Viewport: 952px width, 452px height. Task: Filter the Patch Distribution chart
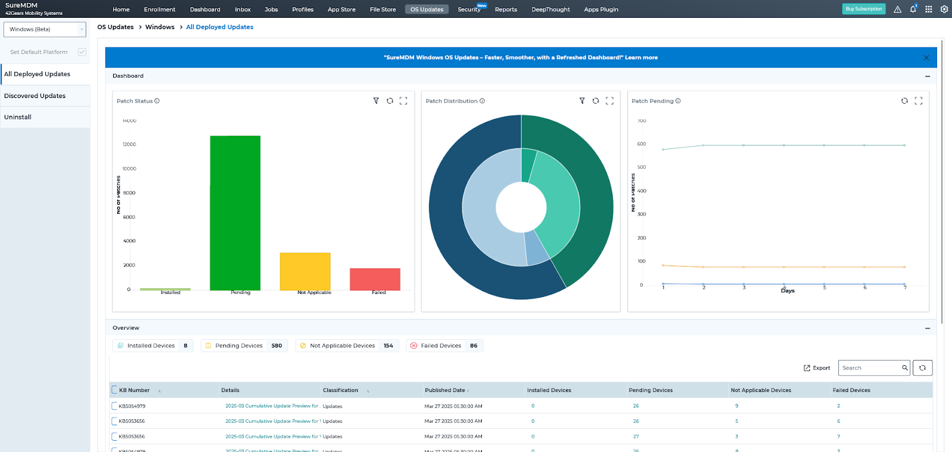(x=582, y=101)
